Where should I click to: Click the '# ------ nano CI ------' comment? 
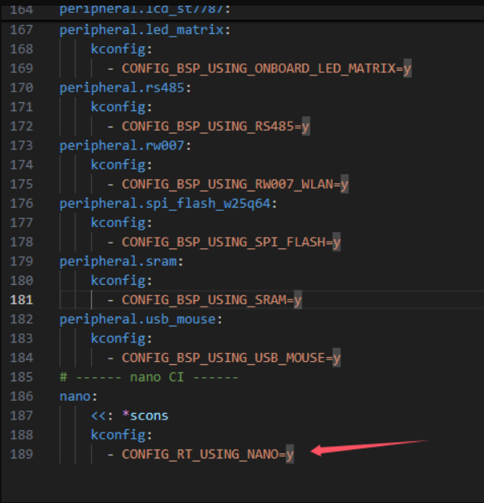click(149, 377)
